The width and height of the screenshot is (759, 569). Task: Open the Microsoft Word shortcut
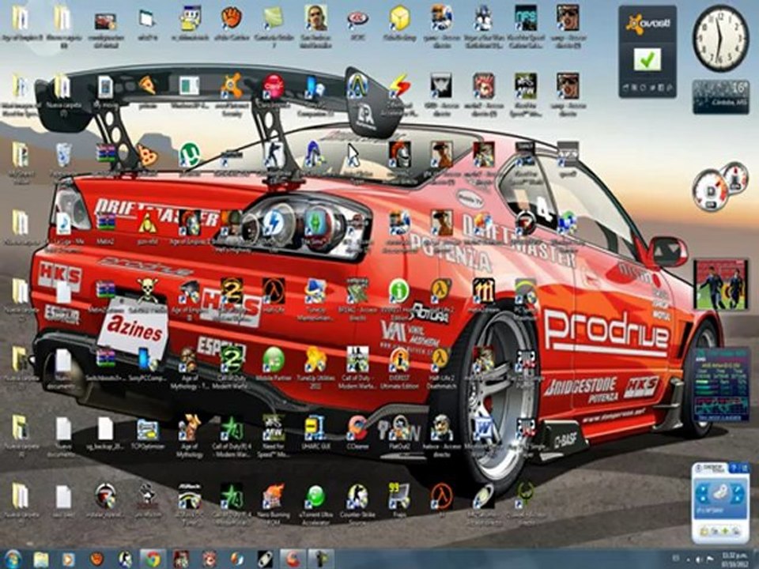click(x=483, y=428)
